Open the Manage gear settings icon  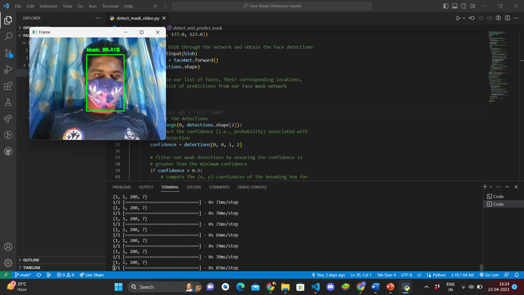click(x=8, y=263)
